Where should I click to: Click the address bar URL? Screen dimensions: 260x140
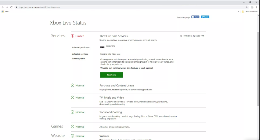click(x=39, y=7)
